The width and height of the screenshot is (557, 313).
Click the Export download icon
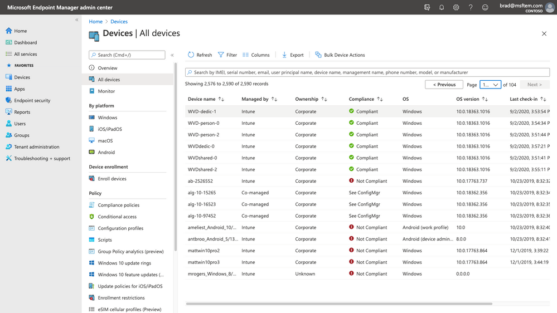click(284, 55)
